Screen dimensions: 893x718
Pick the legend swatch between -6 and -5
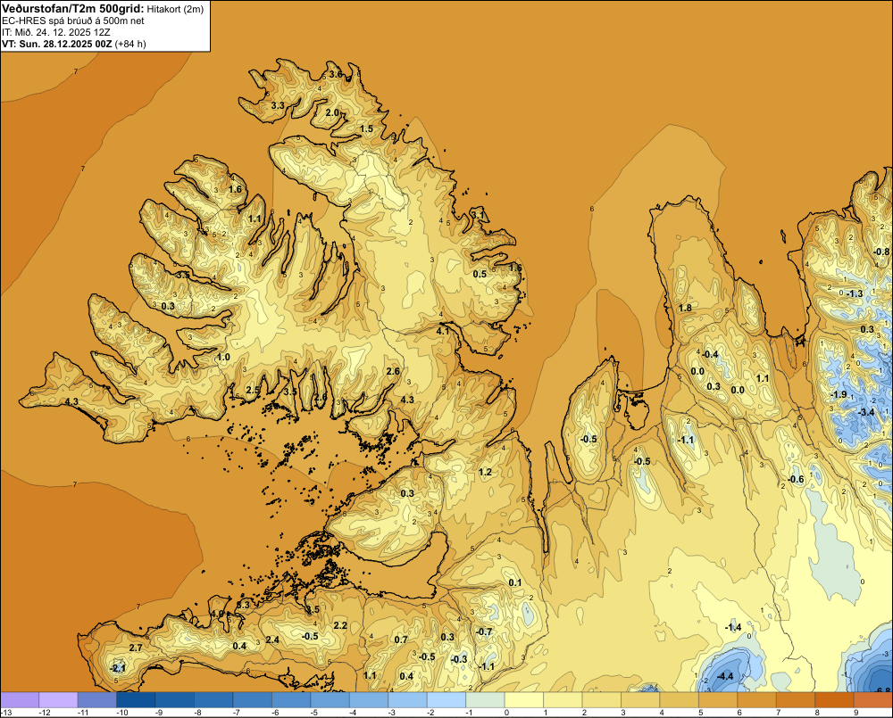point(291,700)
